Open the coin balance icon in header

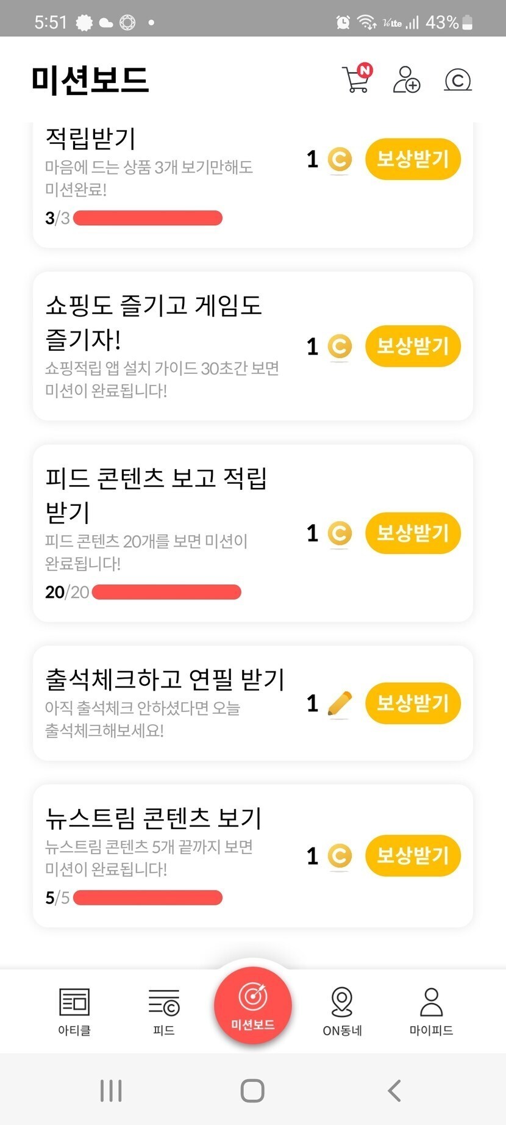pyautogui.click(x=458, y=80)
